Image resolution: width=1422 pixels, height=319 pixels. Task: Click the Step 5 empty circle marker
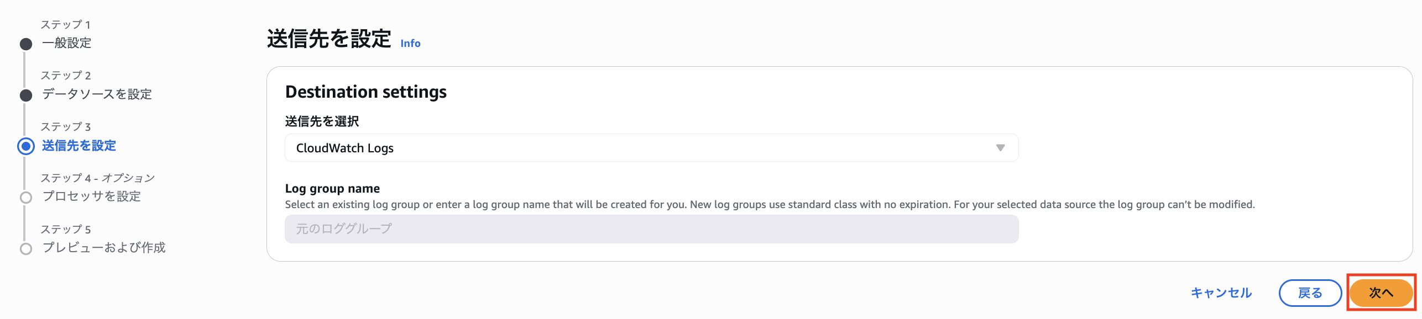pos(26,249)
